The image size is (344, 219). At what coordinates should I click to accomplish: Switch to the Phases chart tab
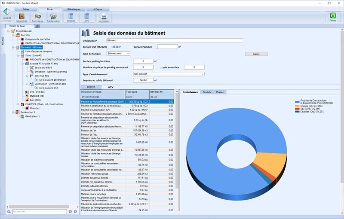coord(220,92)
